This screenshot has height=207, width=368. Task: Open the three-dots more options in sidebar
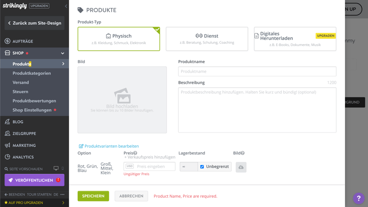63,195
